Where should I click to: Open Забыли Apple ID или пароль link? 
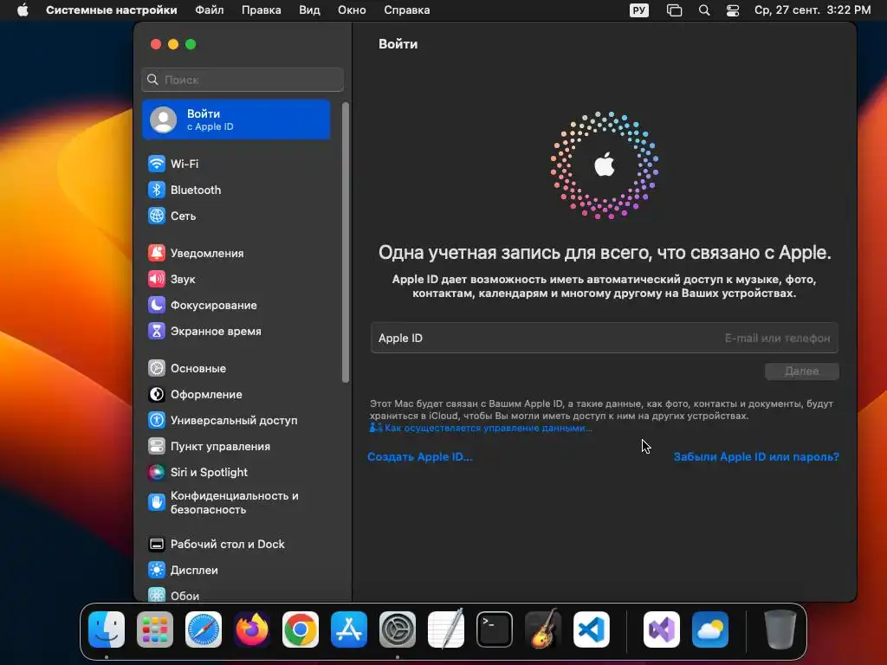point(756,457)
